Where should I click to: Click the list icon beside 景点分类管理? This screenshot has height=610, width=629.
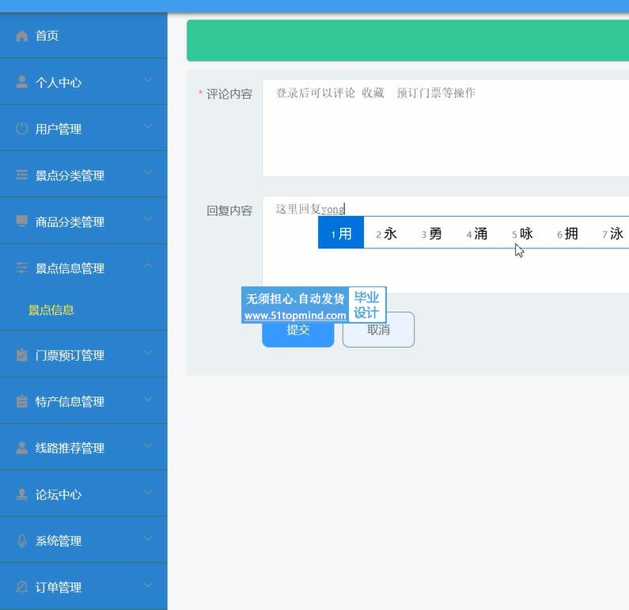pos(21,175)
